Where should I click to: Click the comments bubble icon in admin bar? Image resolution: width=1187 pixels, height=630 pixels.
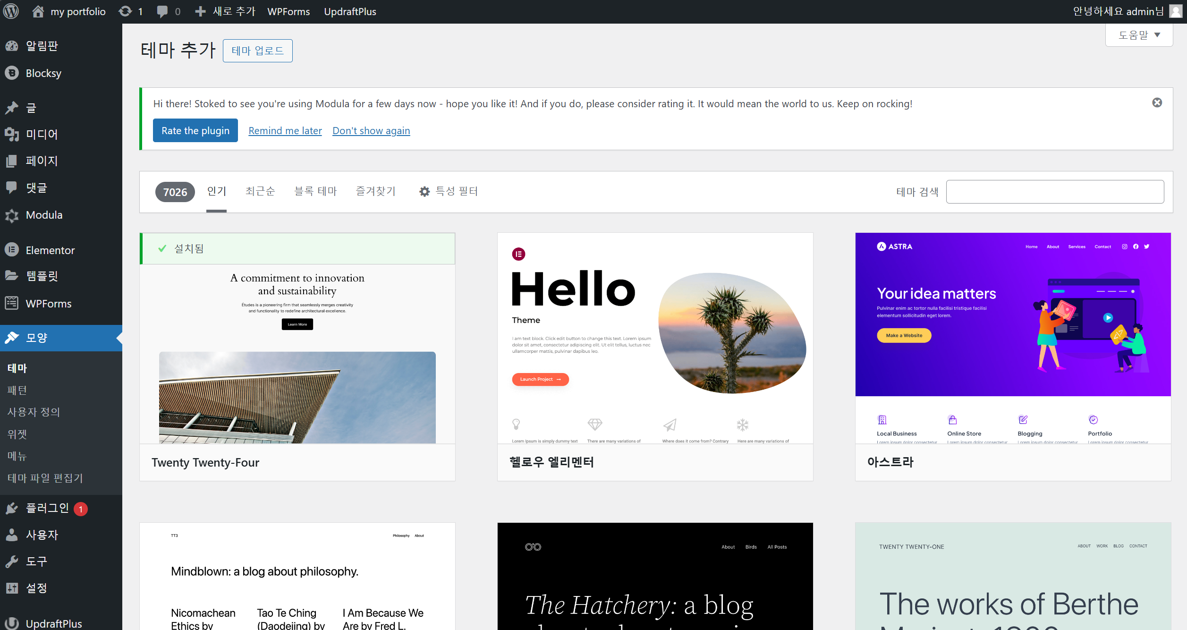[162, 11]
